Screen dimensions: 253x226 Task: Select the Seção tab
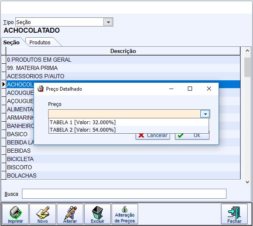(11, 42)
